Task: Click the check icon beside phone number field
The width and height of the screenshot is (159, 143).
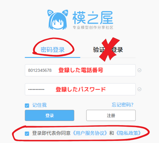Action: coord(139,70)
